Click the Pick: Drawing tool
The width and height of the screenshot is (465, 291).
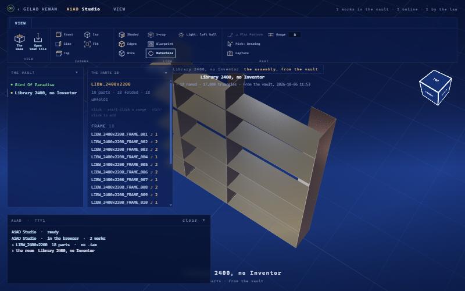tap(244, 44)
